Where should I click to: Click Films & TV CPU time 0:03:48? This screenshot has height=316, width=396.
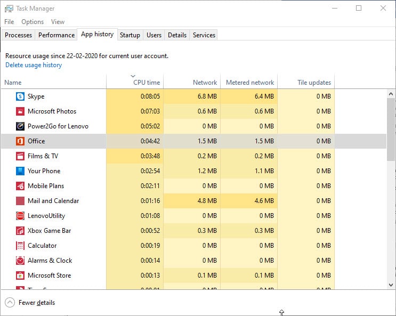click(150, 156)
